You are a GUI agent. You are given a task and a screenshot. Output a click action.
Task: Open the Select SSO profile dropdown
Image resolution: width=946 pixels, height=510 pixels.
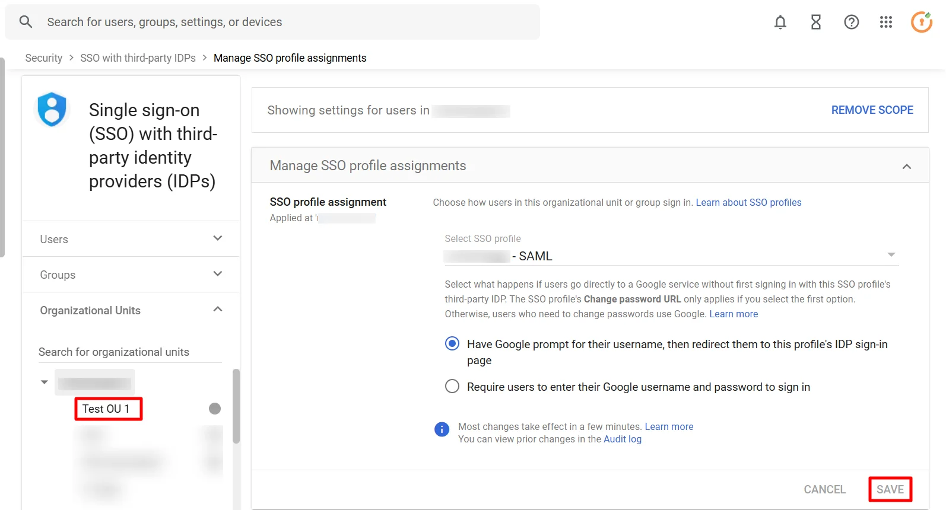(671, 256)
